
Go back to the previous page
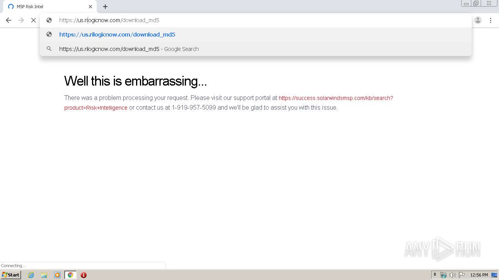[9, 20]
